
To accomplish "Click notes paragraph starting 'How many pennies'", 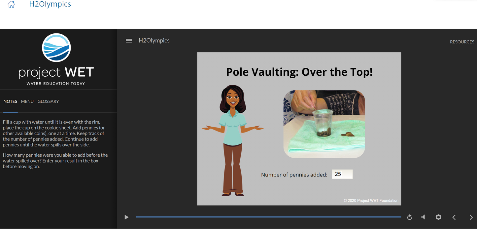I will pos(55,161).
